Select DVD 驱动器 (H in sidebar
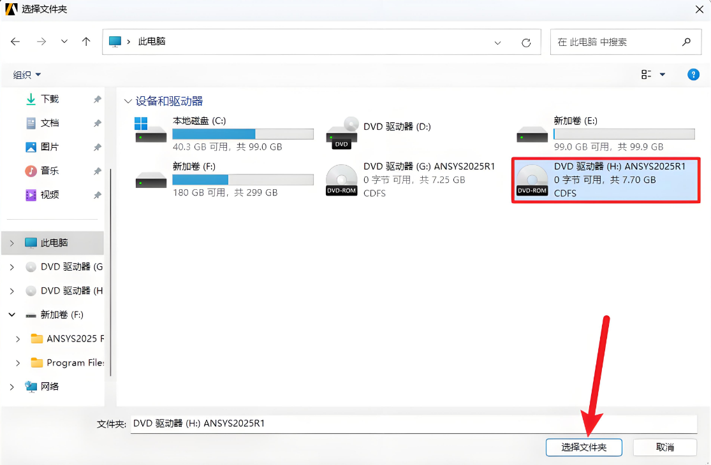711x465 pixels. (x=64, y=290)
